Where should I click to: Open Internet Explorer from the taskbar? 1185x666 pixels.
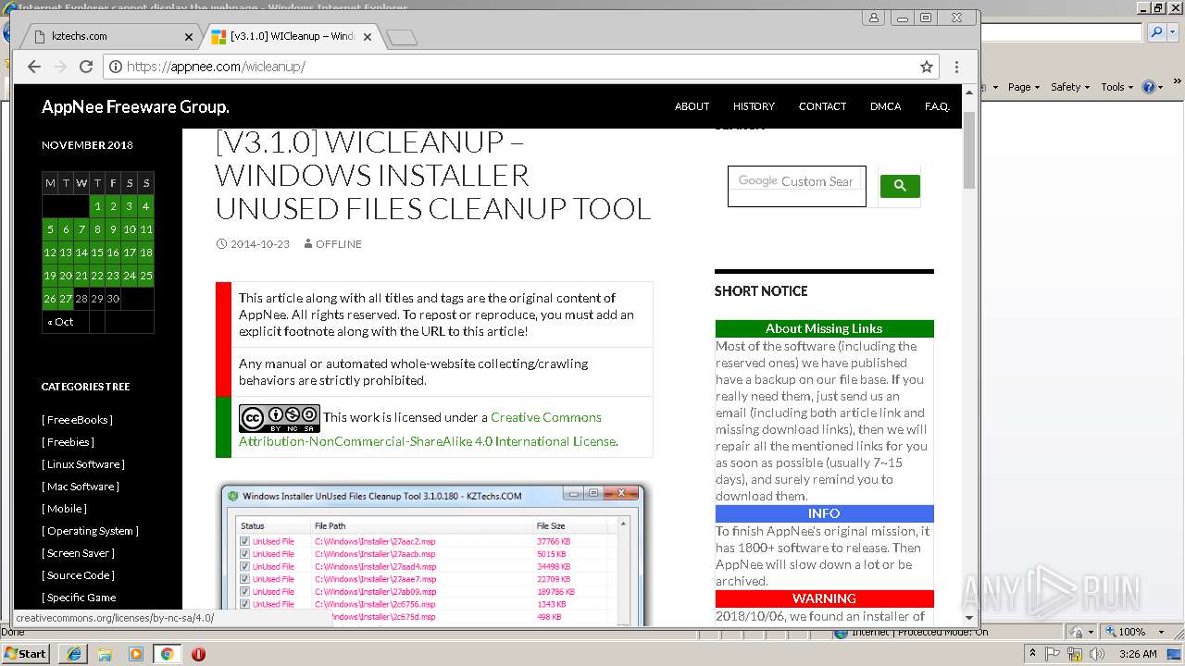tap(74, 654)
